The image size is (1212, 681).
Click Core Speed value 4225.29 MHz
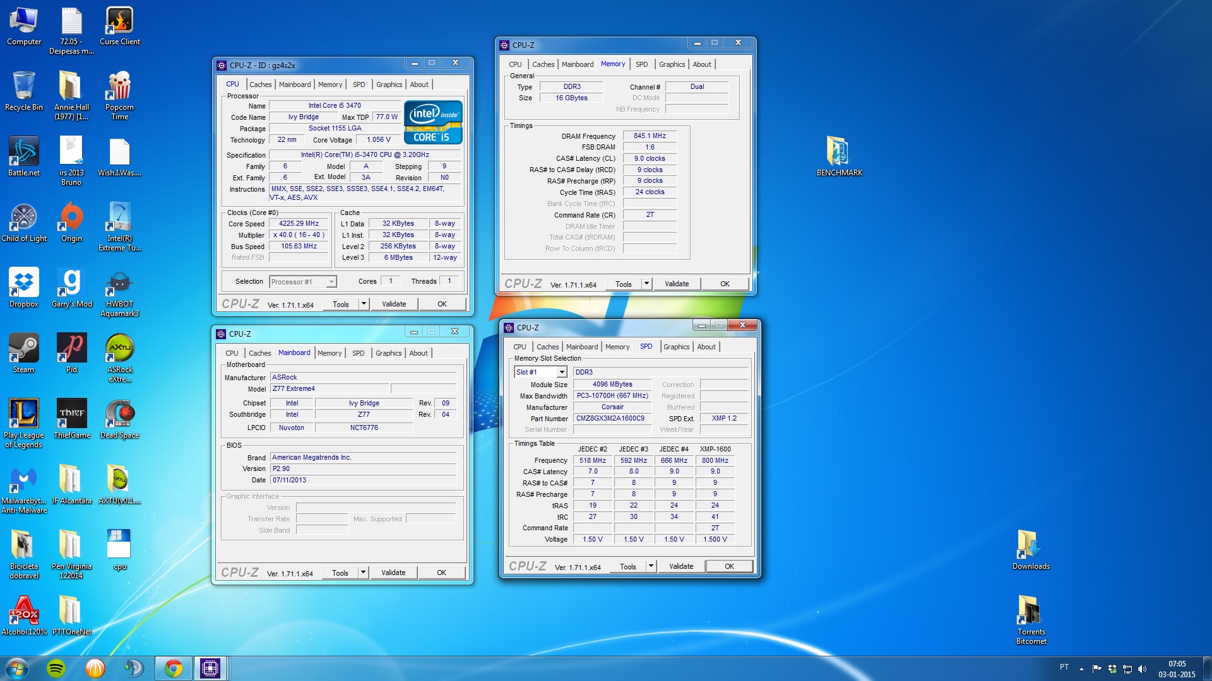click(299, 223)
